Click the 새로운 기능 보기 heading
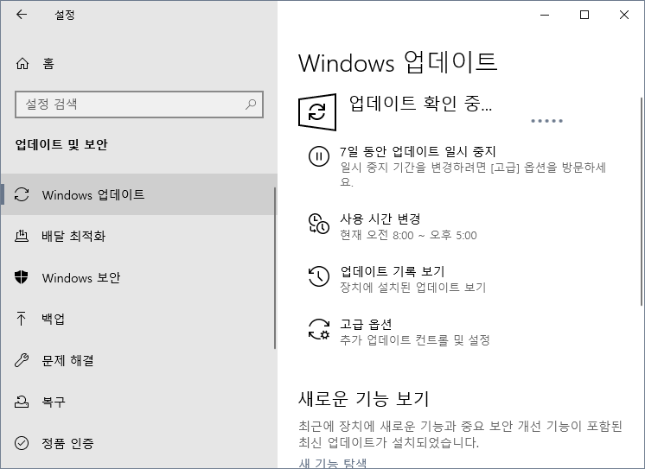This screenshot has width=645, height=469. click(x=364, y=399)
